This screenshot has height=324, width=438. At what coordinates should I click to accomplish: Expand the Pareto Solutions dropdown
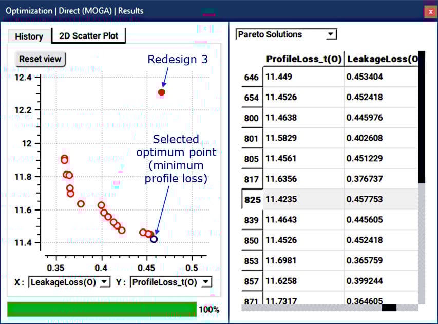[x=286, y=34]
